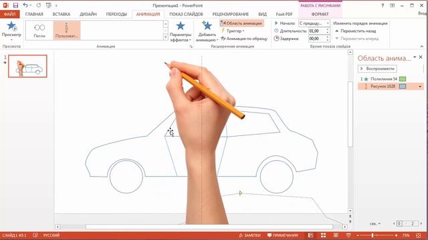Screen dimensions: 428x240
Task: Click Переместить вперед button
Action: [356, 39]
